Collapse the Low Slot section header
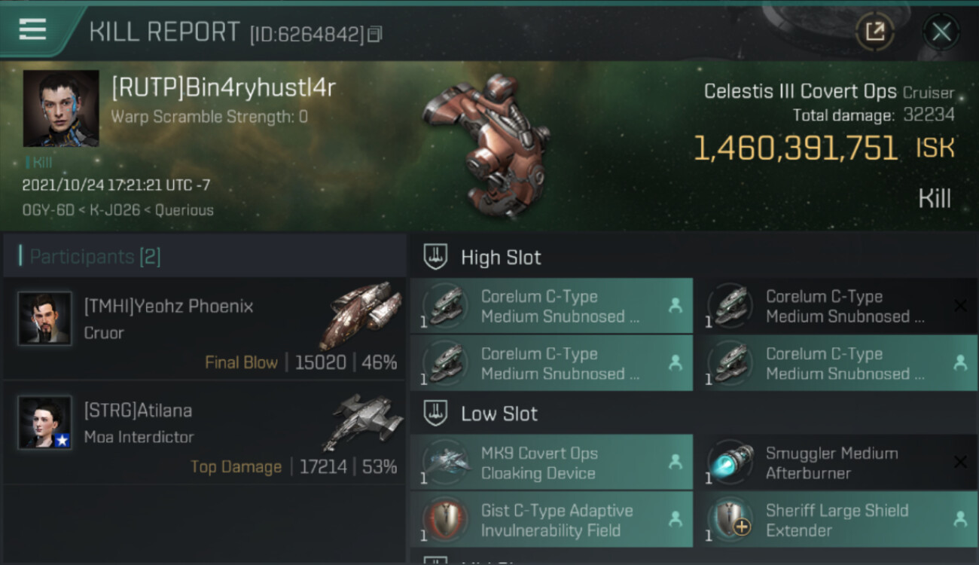This screenshot has height=565, width=979. [x=693, y=414]
